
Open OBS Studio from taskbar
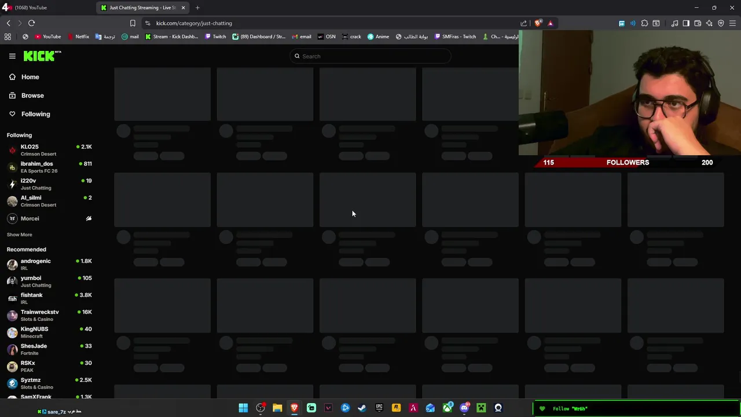[261, 408]
